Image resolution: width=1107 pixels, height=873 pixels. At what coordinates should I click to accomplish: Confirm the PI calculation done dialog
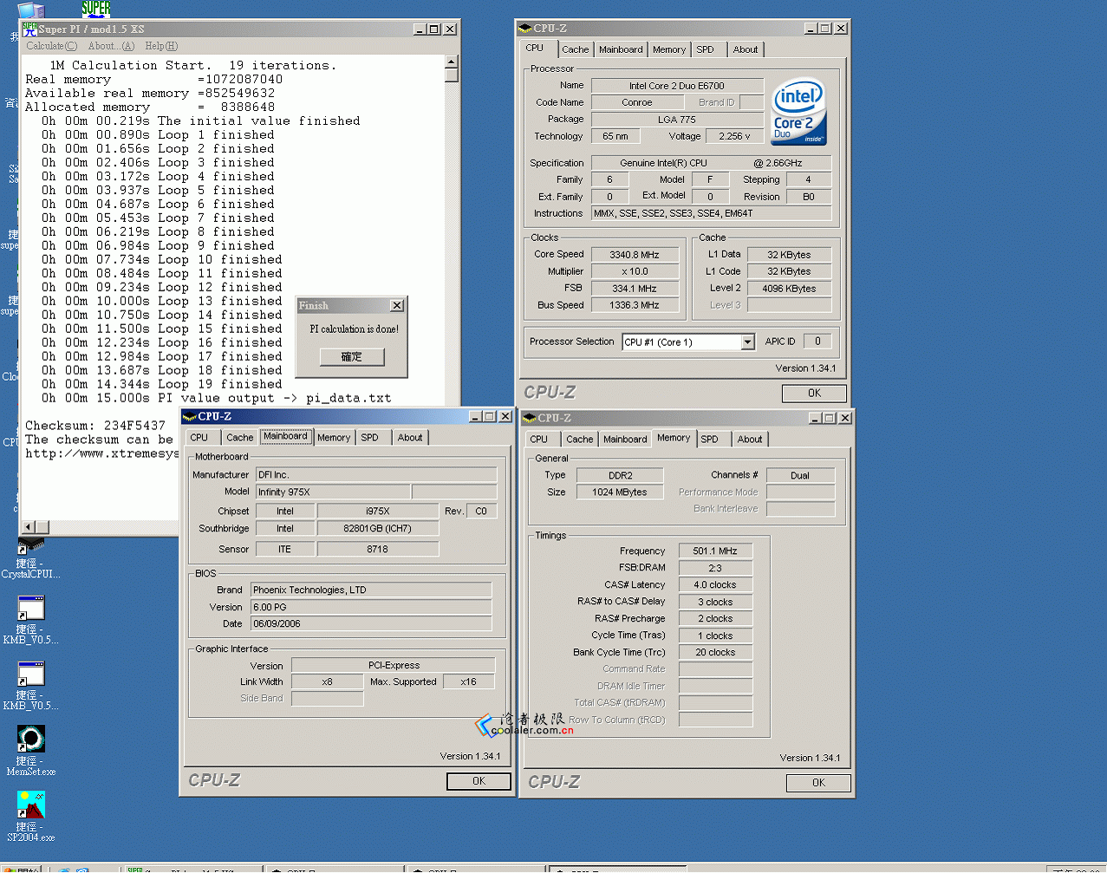click(x=351, y=356)
